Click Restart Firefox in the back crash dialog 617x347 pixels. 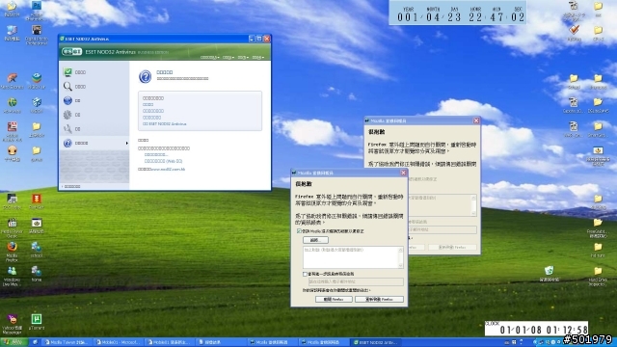coord(452,248)
